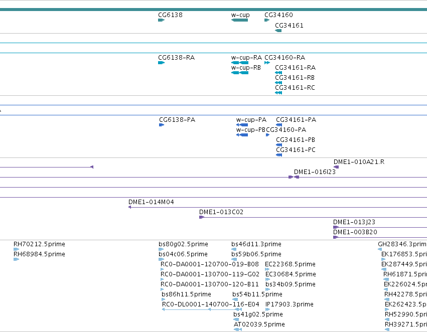Image resolution: width=427 pixels, height=332 pixels.
Task: Click the bs46d11.3prime EST label
Action: [256, 244]
